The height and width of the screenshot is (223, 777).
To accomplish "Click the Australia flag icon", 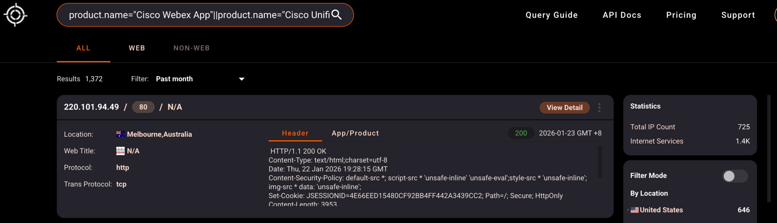I will [120, 134].
